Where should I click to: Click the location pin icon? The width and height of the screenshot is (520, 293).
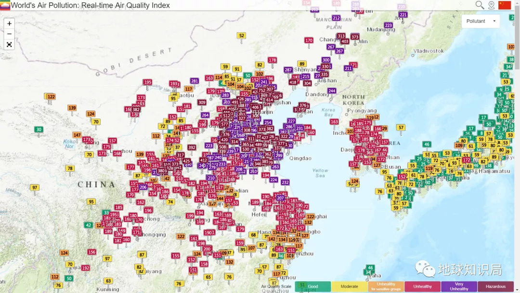point(492,5)
